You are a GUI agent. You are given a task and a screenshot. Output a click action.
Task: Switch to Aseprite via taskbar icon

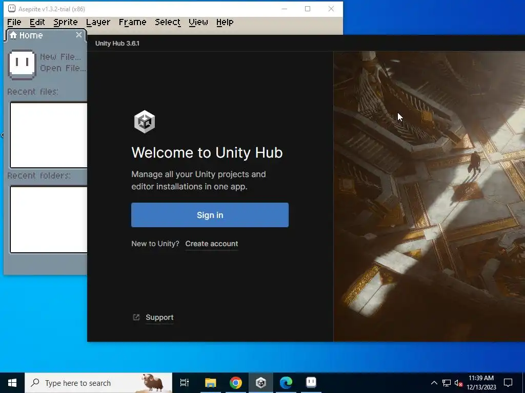(x=311, y=383)
